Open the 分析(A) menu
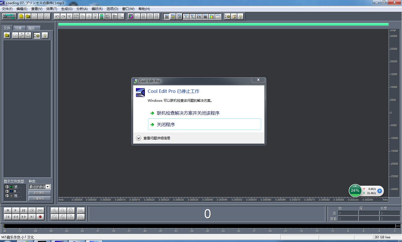Image resolution: width=402 pixels, height=242 pixels. pos(82,9)
